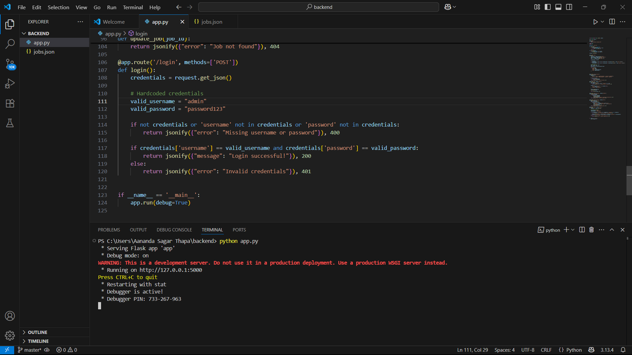Open the Accounts menu icon
Image resolution: width=632 pixels, height=355 pixels.
[x=9, y=316]
